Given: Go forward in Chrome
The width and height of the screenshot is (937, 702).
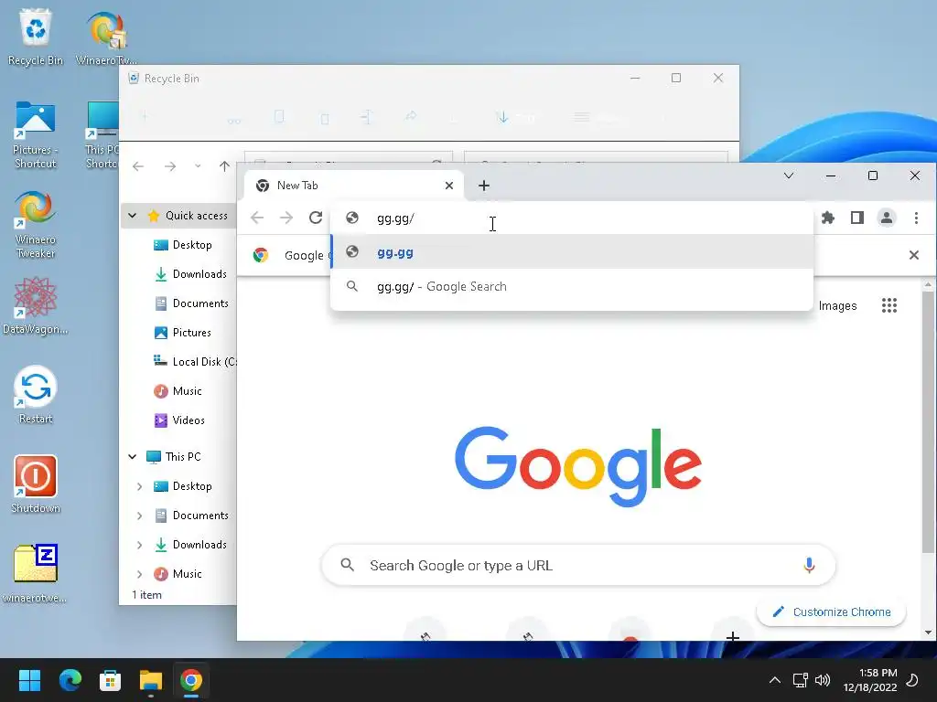Looking at the screenshot, I should click(x=286, y=218).
